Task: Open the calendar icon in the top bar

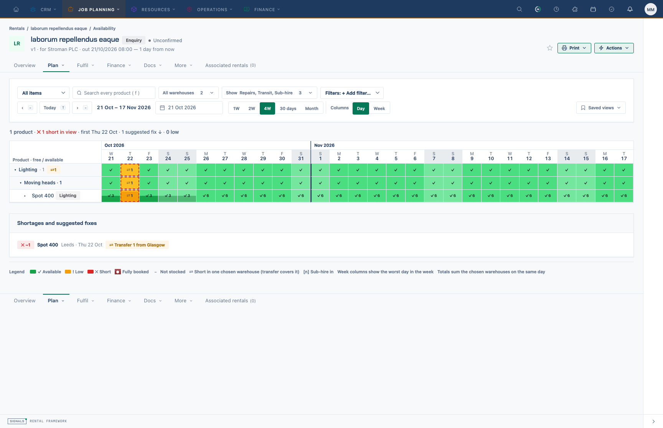Action: [x=593, y=9]
